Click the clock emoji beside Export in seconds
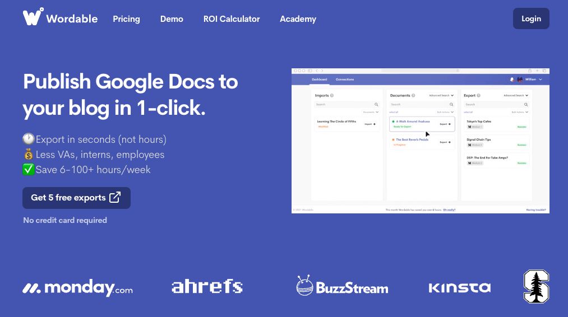 click(x=28, y=139)
